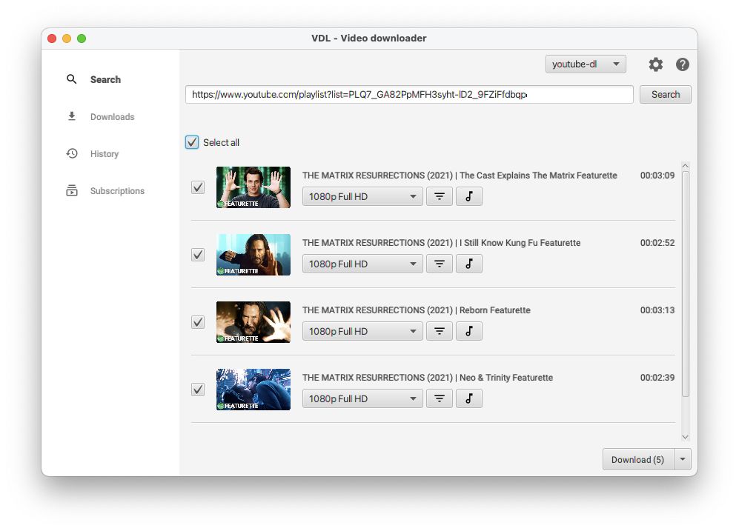739x531 pixels.
Task: Open format filter for I Still Know Kung Fu
Action: [x=439, y=264]
